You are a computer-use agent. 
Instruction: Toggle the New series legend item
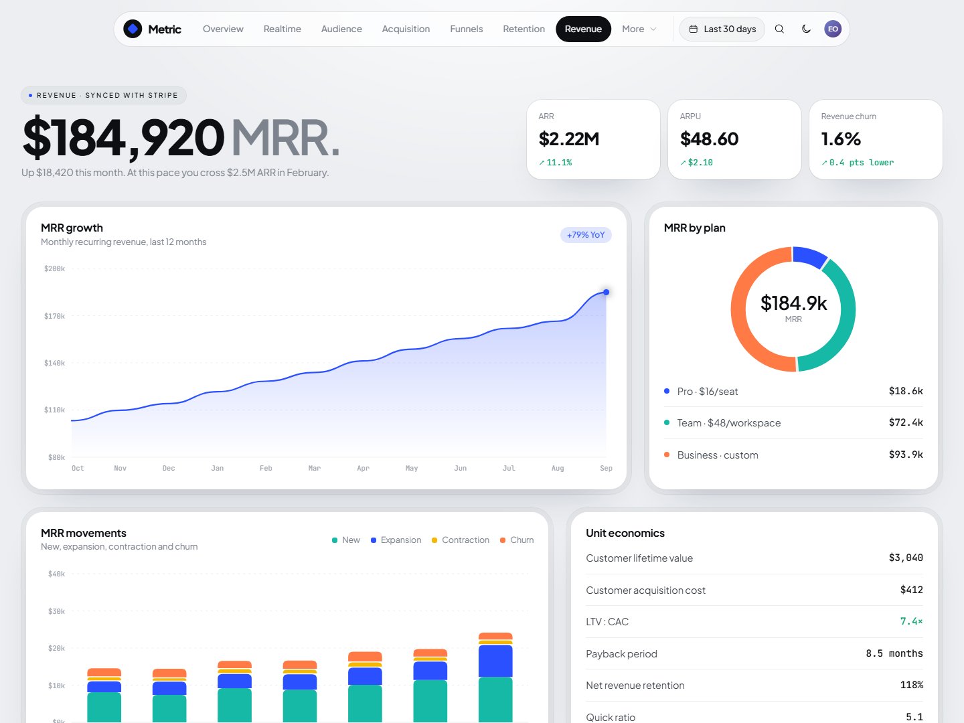coord(345,540)
